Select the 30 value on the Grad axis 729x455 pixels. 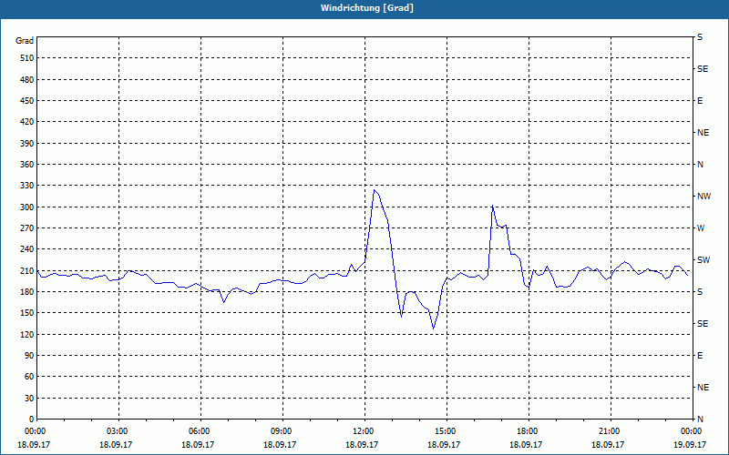29,399
